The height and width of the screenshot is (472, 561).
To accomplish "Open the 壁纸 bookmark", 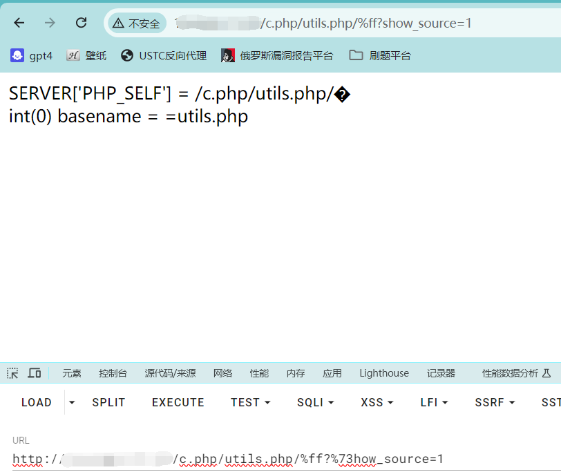I will pyautogui.click(x=86, y=55).
